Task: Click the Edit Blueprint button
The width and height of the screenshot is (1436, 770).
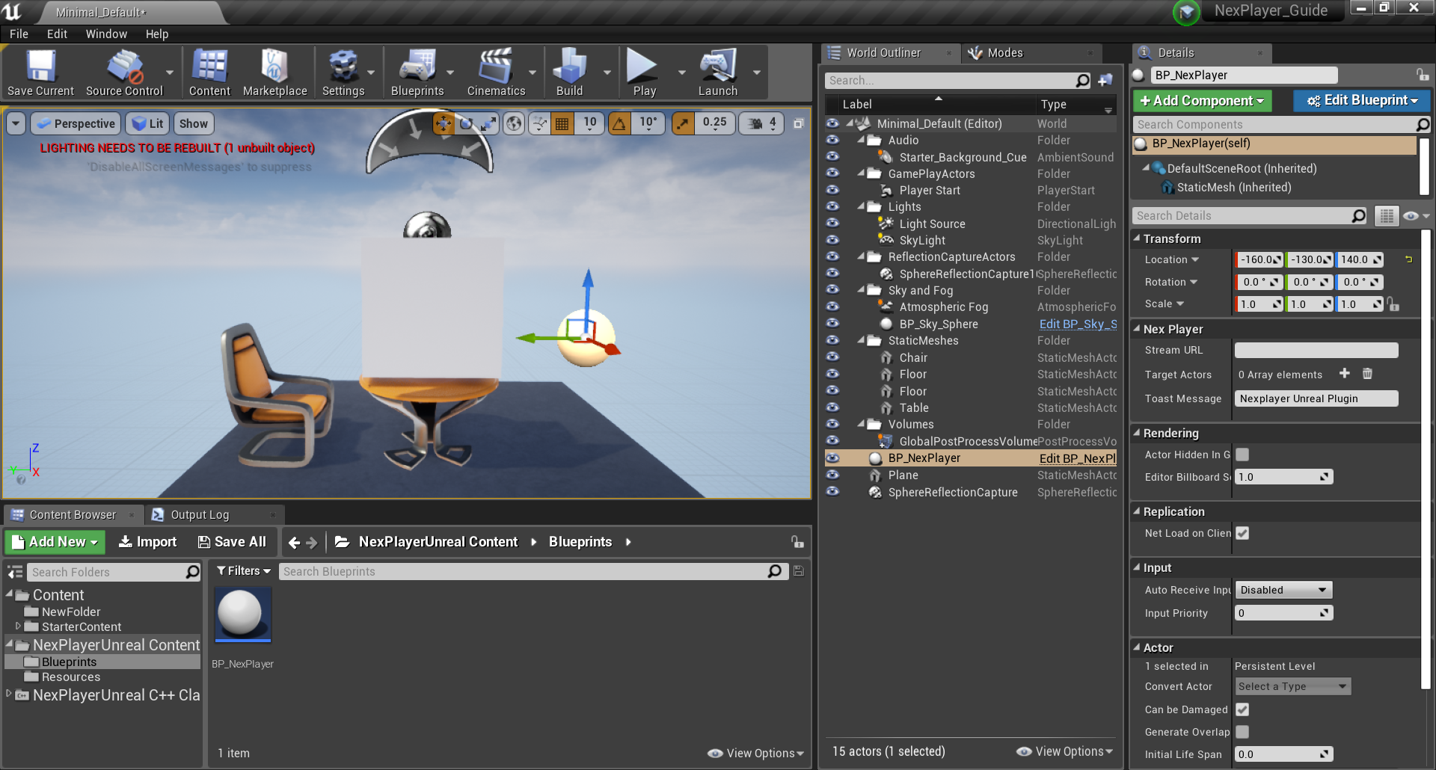Action: (x=1362, y=100)
